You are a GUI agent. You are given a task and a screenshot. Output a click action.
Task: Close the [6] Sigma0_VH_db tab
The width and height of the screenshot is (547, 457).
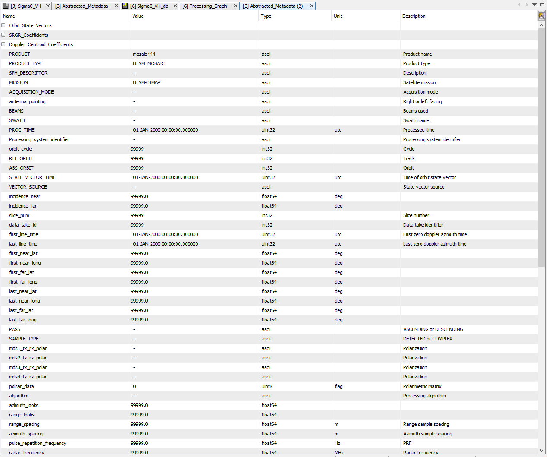pyautogui.click(x=175, y=6)
